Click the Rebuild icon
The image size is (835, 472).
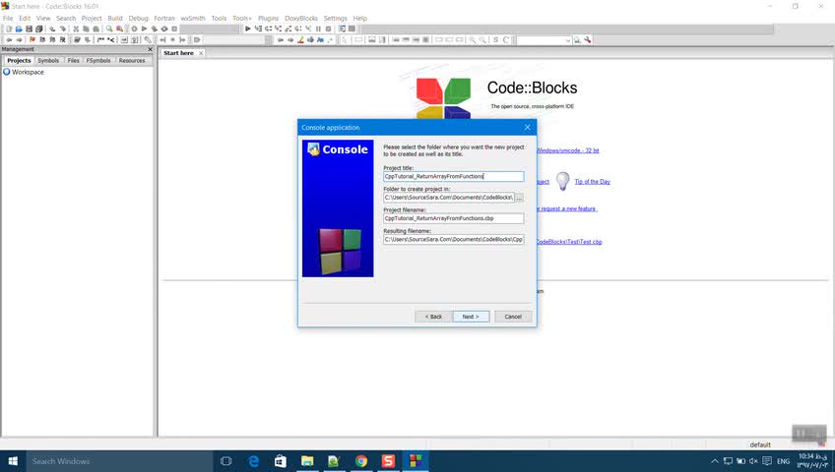pos(164,29)
